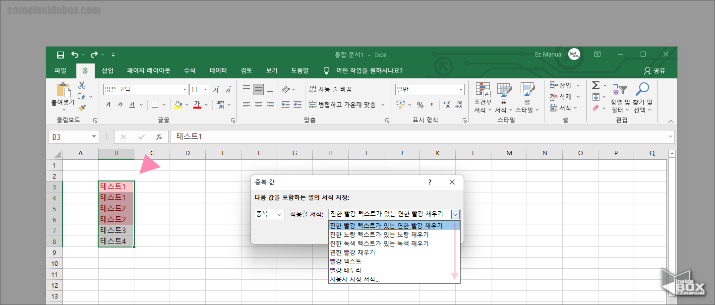Viewport: 715px width, 305px height.
Task: Apply red font color 가
Action: pyautogui.click(x=197, y=105)
